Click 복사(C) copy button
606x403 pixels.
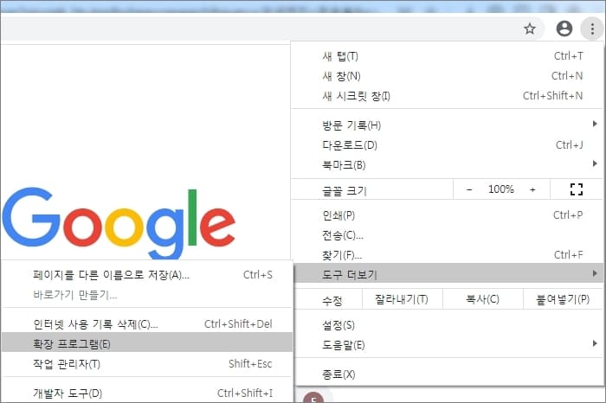[483, 299]
